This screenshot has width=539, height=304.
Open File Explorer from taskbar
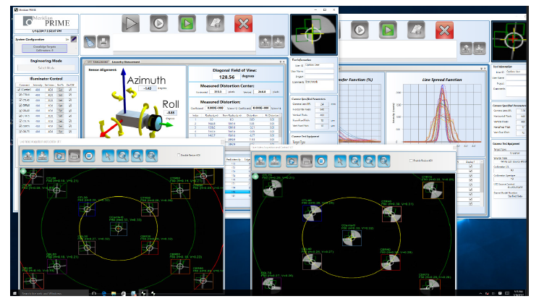point(114,293)
